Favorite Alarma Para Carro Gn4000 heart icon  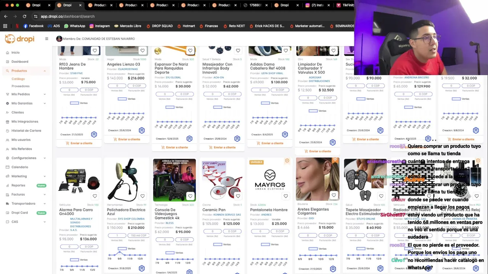(x=95, y=196)
